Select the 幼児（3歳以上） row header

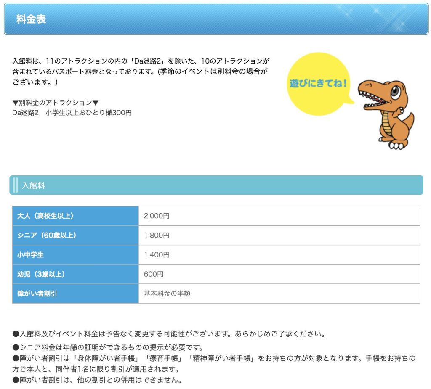click(x=41, y=274)
